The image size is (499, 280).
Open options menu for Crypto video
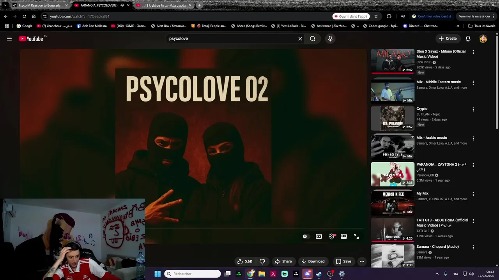point(473,110)
